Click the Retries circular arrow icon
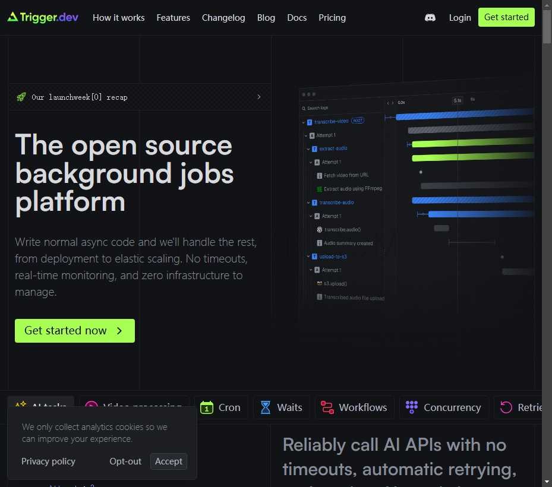The height and width of the screenshot is (487, 552). pos(506,407)
